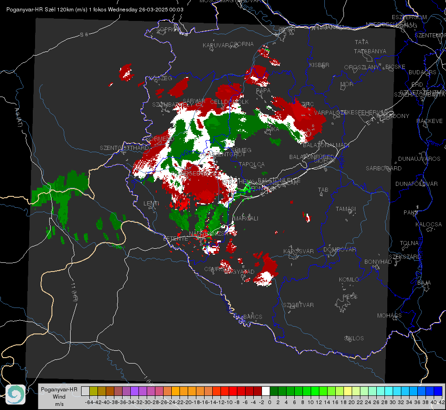Select the 'TAMASI' map label

346,209
